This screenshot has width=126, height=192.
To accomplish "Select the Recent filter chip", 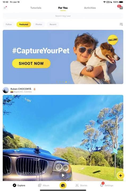I will pyautogui.click(x=53, y=24).
